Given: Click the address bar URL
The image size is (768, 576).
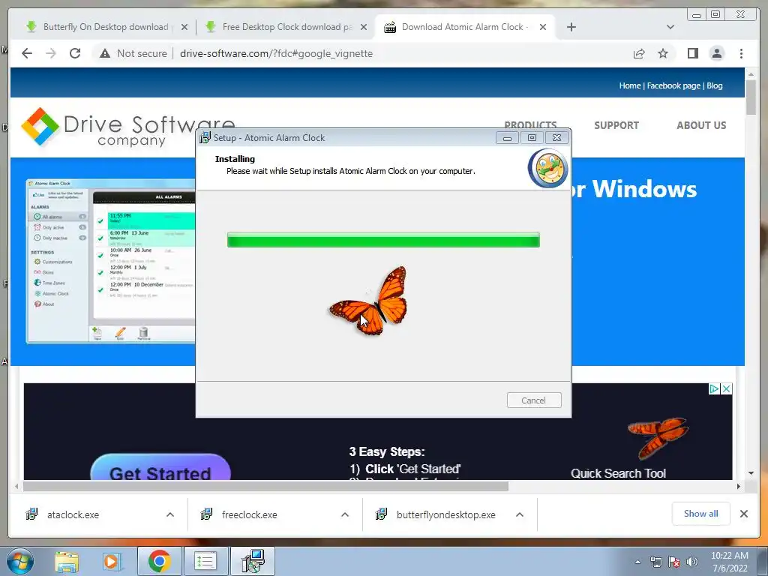Looking at the screenshot, I should pos(276,53).
